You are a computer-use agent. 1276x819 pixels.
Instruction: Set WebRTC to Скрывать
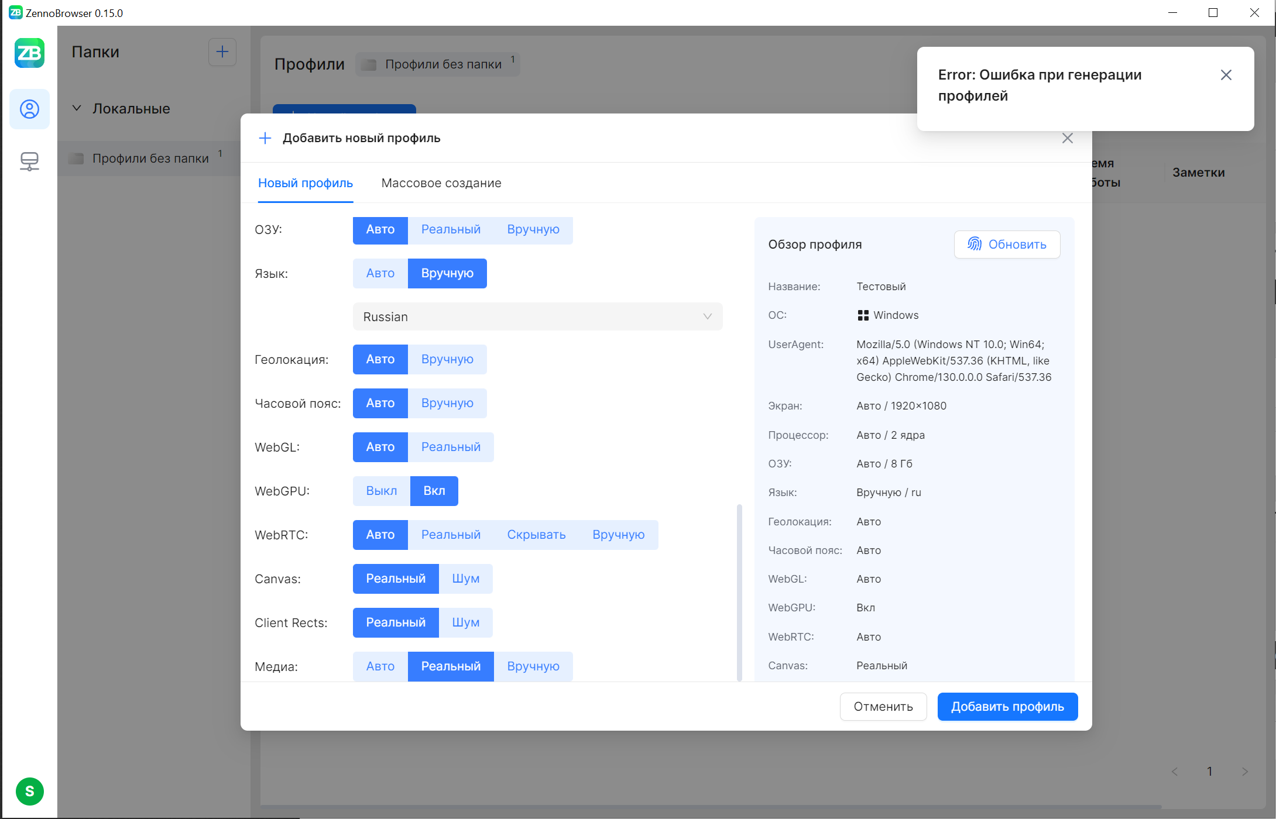pyautogui.click(x=536, y=535)
